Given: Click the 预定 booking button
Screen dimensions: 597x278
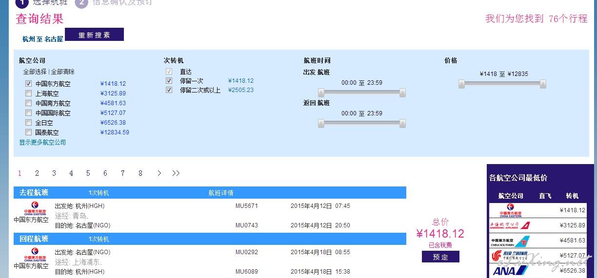Looking at the screenshot, I should click(440, 257).
